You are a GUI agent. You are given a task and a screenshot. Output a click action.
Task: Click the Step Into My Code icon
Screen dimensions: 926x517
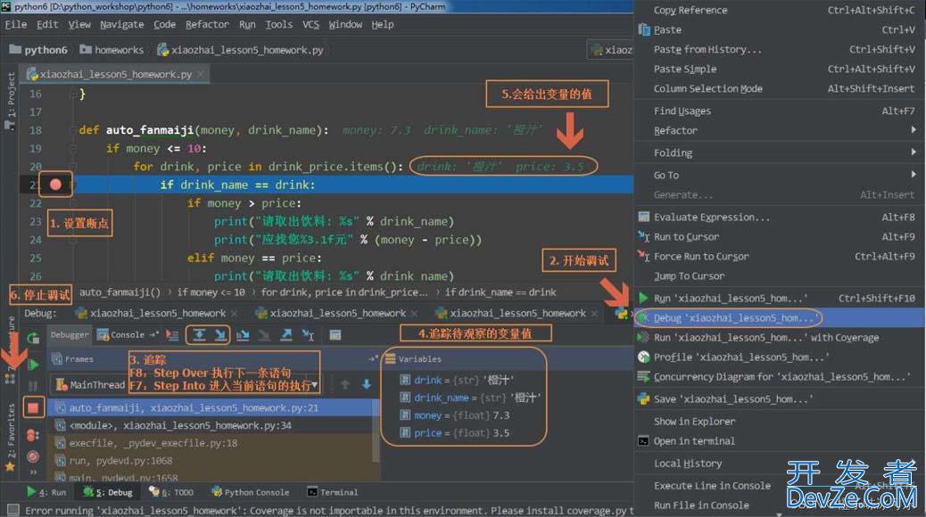pos(242,335)
